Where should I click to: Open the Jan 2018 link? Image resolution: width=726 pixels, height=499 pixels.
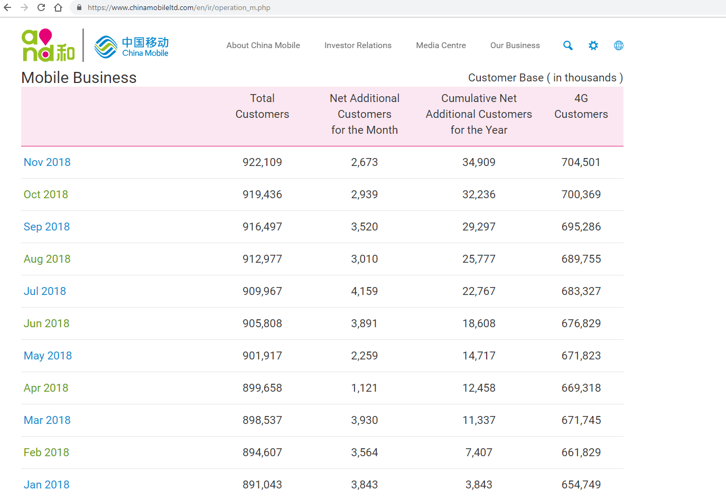(46, 485)
